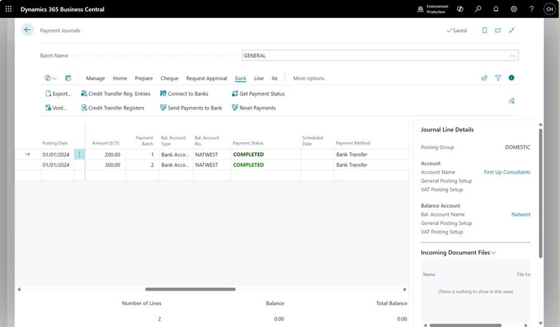The height and width of the screenshot is (327, 560).
Task: Collapse the page with the shrink arrows icon
Action: tap(511, 30)
